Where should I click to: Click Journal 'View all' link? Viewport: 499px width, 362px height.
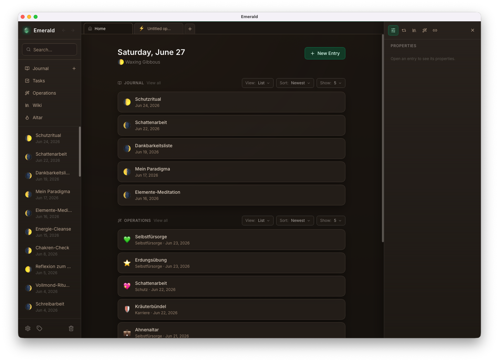(154, 83)
